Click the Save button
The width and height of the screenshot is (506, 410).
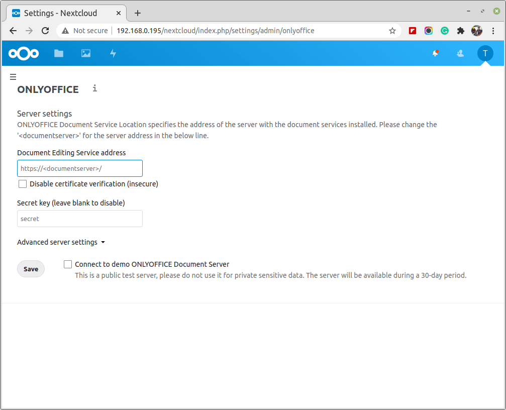pyautogui.click(x=31, y=269)
